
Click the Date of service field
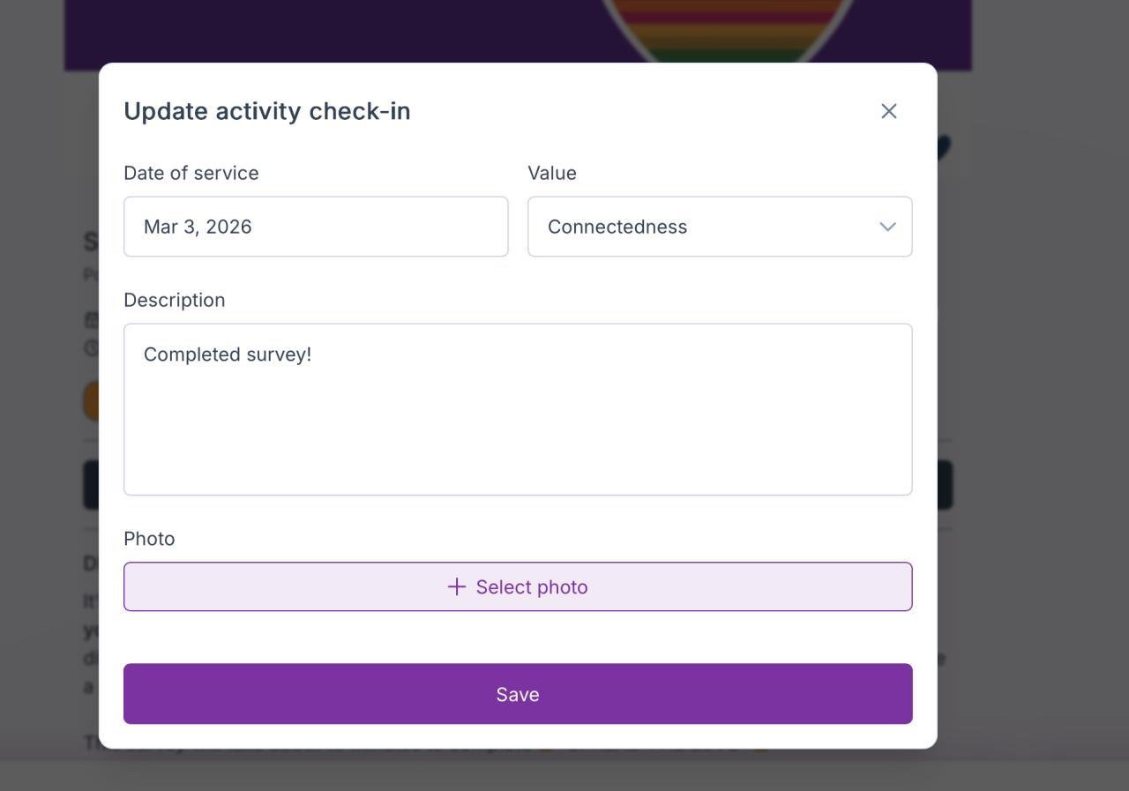point(315,228)
